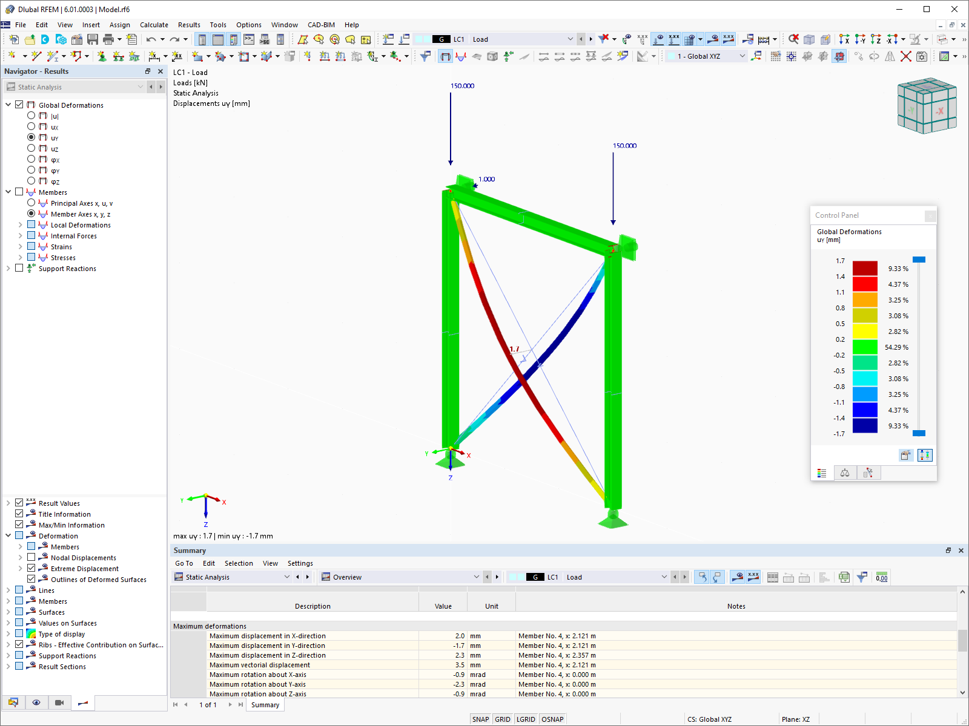Click the filter icon in the Summary toolbar
Screen dimensions: 969x726
click(862, 577)
